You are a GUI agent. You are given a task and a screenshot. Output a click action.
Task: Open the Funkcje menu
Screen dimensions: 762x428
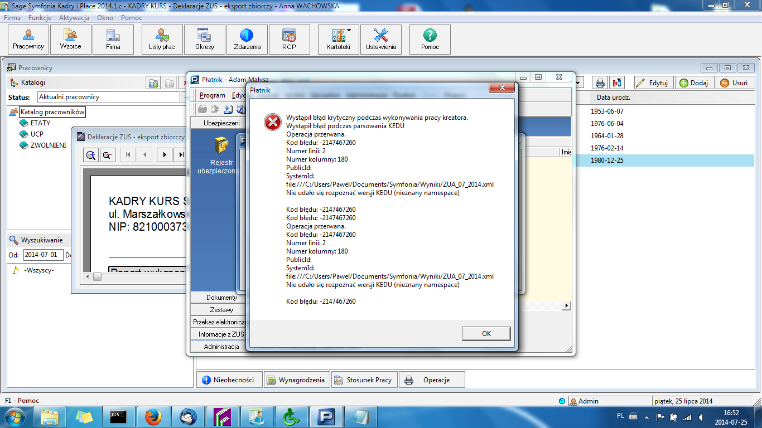tap(40, 18)
